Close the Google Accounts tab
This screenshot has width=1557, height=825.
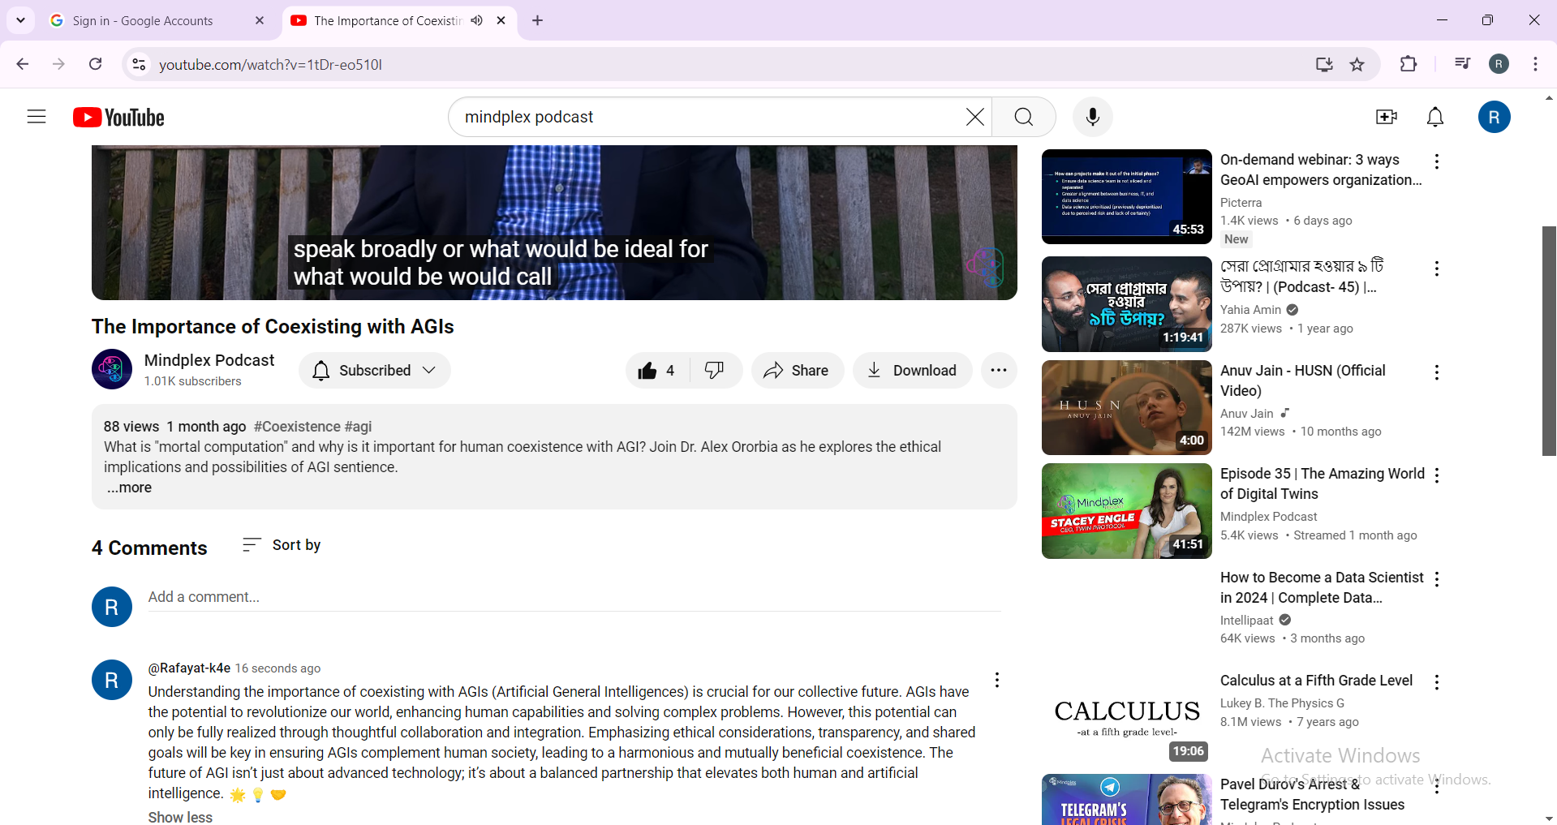(260, 20)
